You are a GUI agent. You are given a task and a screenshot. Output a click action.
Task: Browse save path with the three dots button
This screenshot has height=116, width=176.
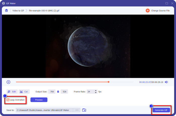pyautogui.click(x=77, y=110)
